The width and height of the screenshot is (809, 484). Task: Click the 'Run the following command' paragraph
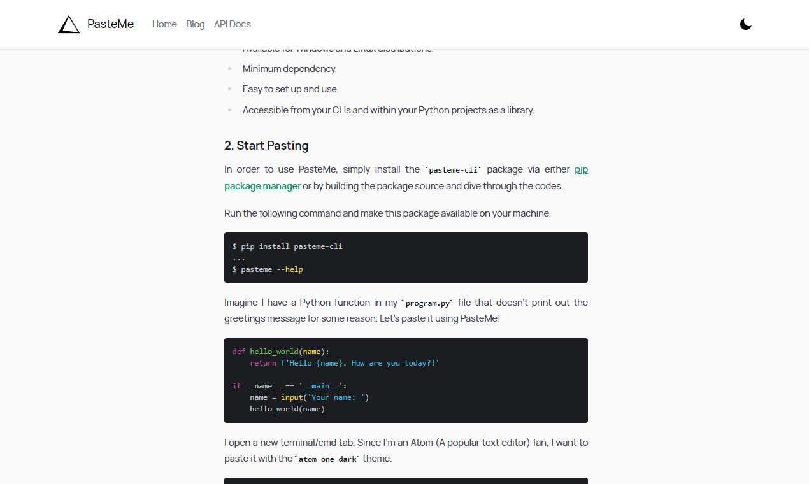coord(387,213)
